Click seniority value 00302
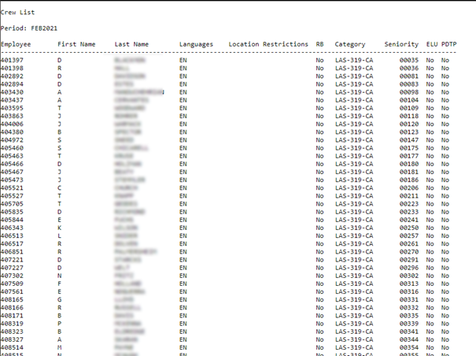Screen dimensions: 476x356 pos(409,276)
